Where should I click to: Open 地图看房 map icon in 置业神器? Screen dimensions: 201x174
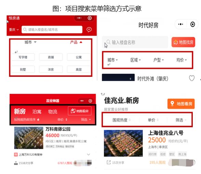pos(79,111)
